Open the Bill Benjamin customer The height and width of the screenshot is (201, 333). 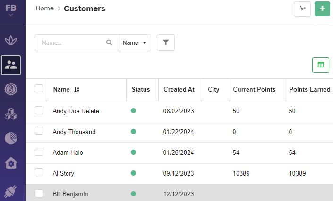tap(70, 194)
